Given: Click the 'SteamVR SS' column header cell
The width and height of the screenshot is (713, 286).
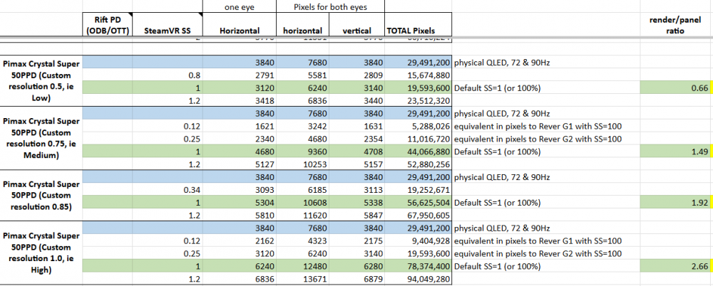Looking at the screenshot, I should point(168,30).
